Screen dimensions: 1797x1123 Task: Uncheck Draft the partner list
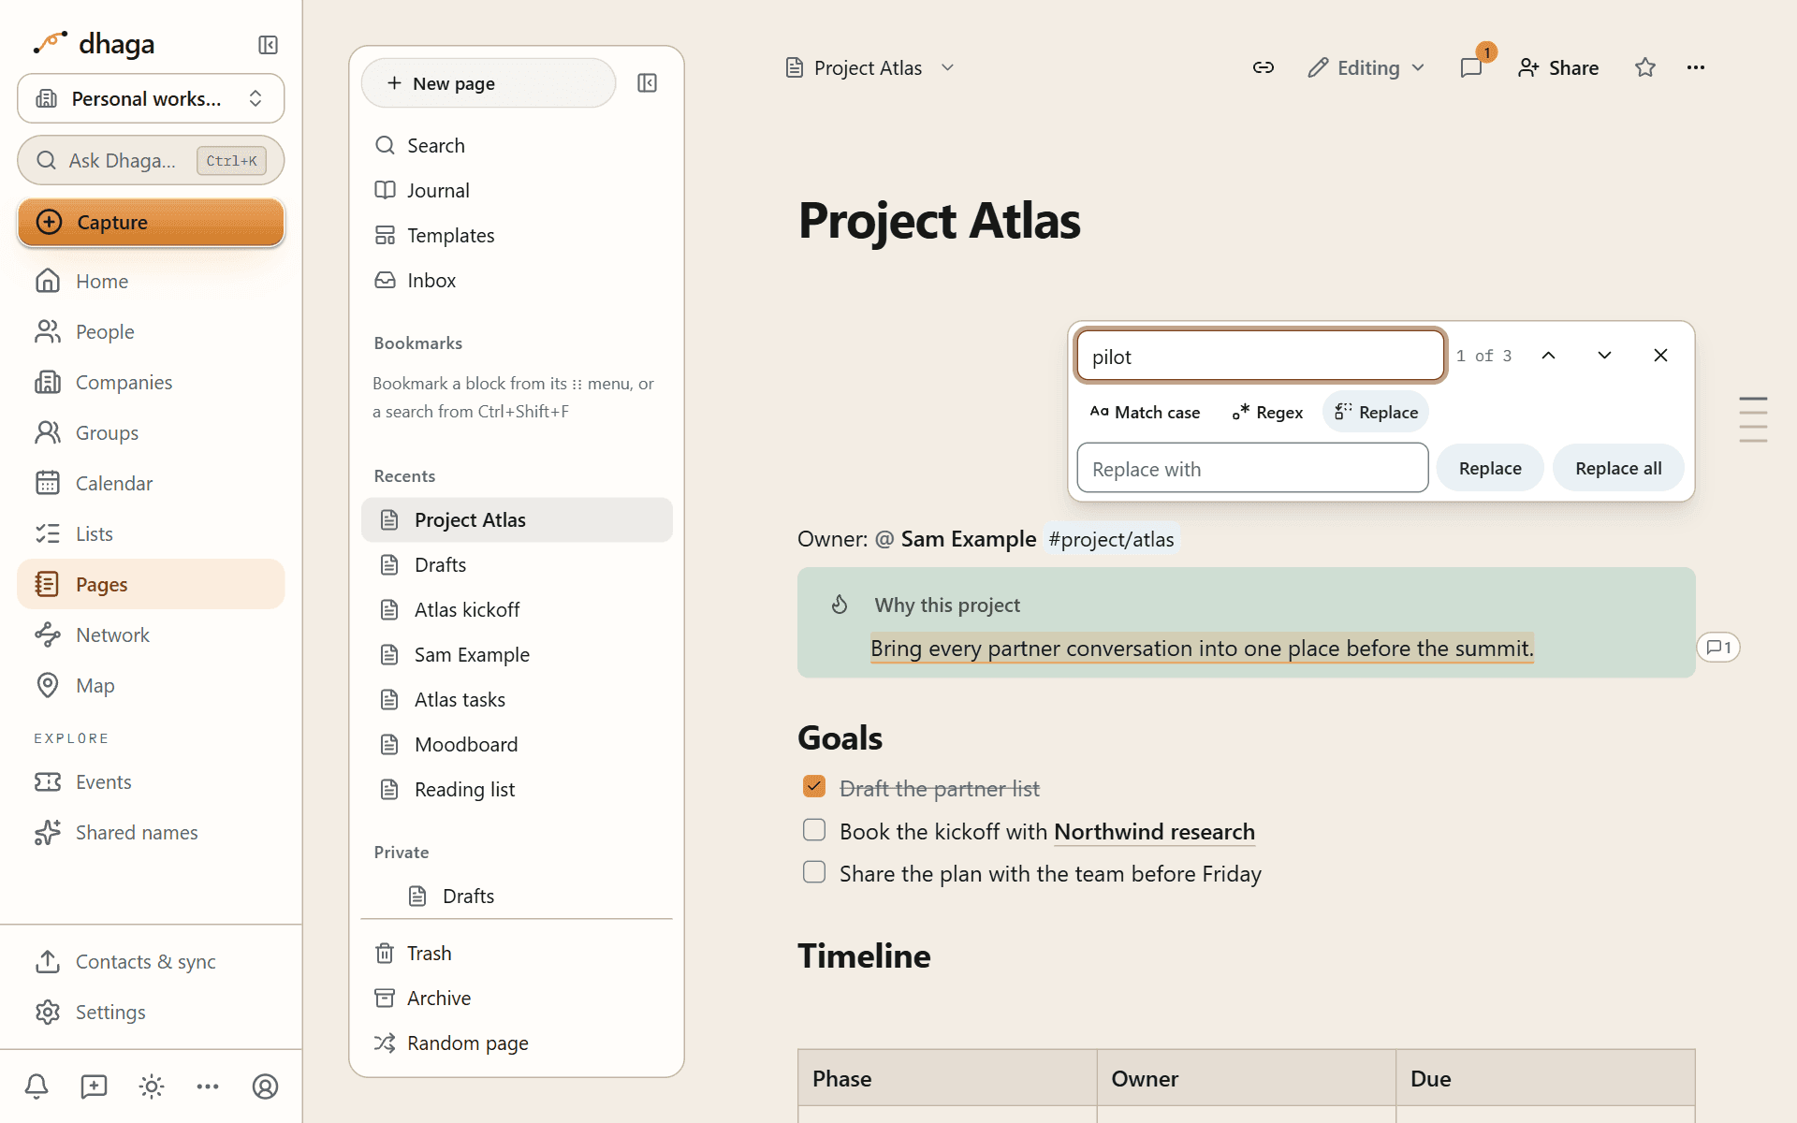[814, 787]
